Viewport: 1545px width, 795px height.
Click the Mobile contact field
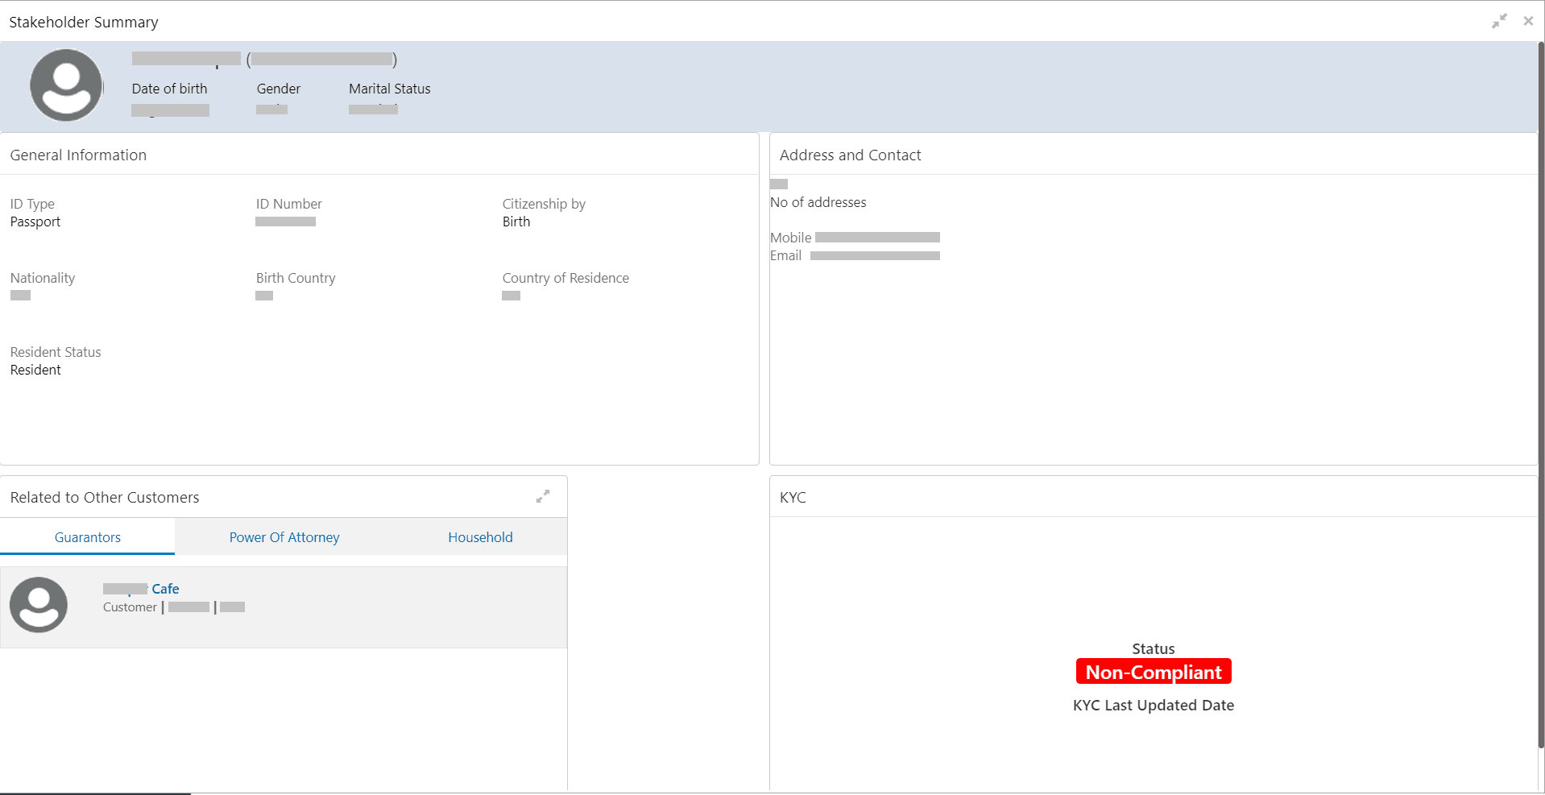[x=855, y=238]
